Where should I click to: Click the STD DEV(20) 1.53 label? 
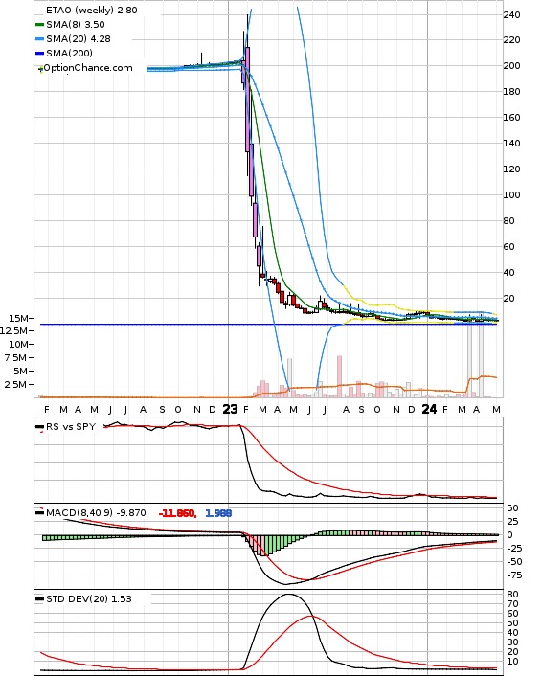click(x=89, y=598)
